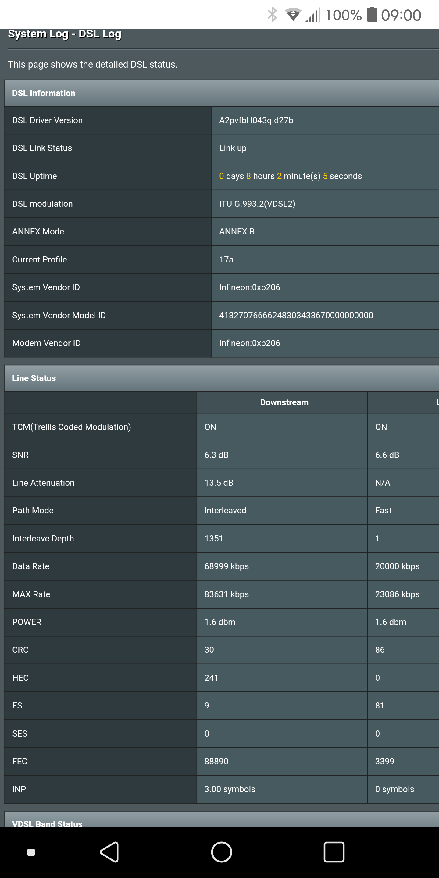Tap the System Vendor Model ID number
The height and width of the screenshot is (878, 439).
pos(296,315)
